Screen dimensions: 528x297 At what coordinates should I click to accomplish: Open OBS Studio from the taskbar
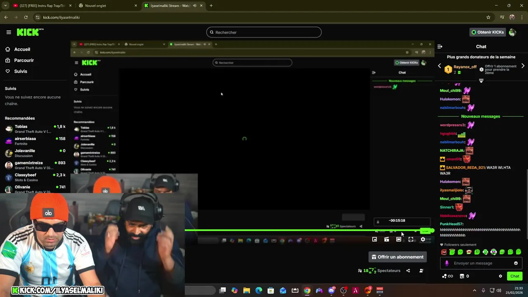click(x=344, y=290)
